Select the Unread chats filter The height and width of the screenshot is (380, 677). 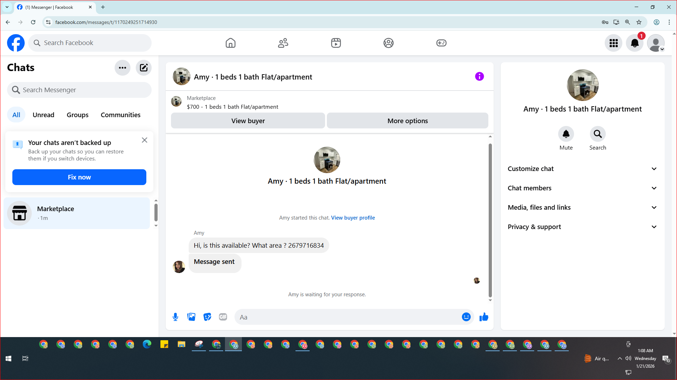pyautogui.click(x=43, y=115)
